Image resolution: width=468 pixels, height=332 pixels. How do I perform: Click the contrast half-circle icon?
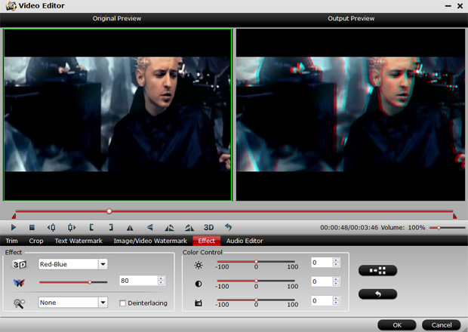click(x=199, y=284)
